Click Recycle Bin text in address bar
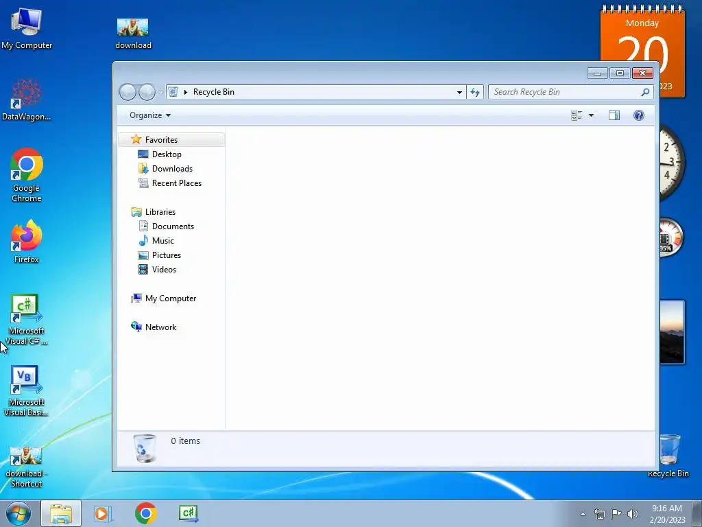702x527 pixels. click(x=214, y=92)
